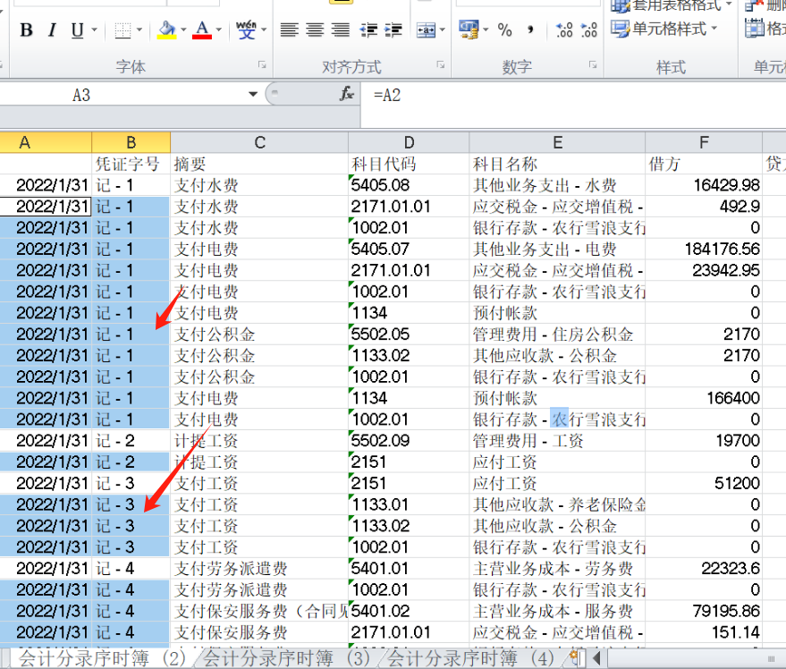
Task: Click header cell 凭证字号
Action: [131, 164]
